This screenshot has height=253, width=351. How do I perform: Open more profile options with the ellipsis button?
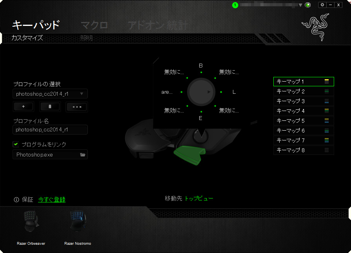(77, 107)
